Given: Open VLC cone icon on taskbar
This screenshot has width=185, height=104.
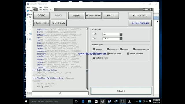Looking at the screenshot, I should pyautogui.click(x=129, y=101).
